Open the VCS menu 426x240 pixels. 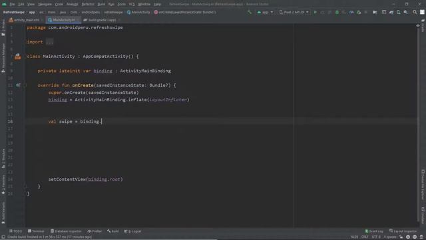[x=132, y=4]
